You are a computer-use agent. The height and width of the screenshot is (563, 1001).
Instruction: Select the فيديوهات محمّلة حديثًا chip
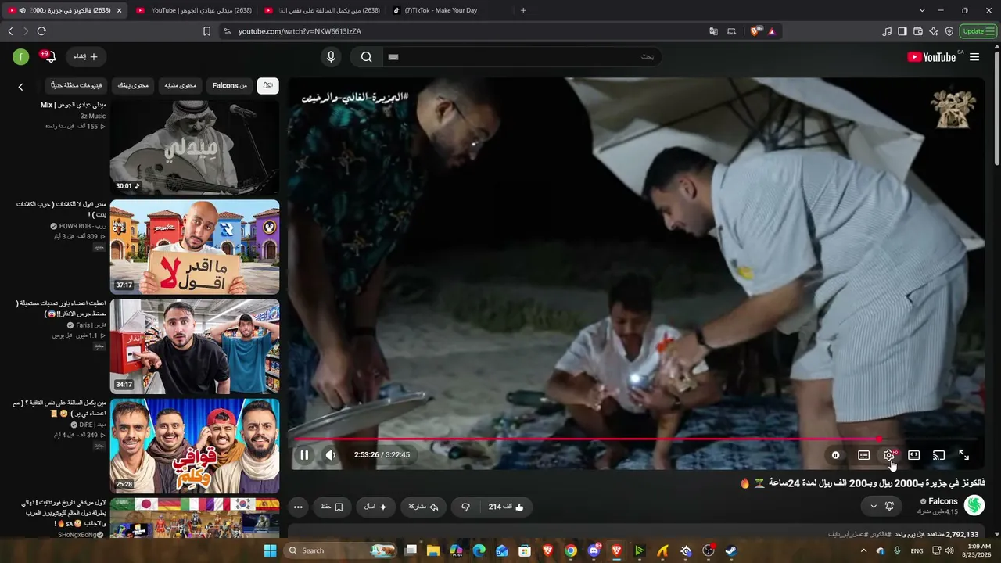pos(76,85)
